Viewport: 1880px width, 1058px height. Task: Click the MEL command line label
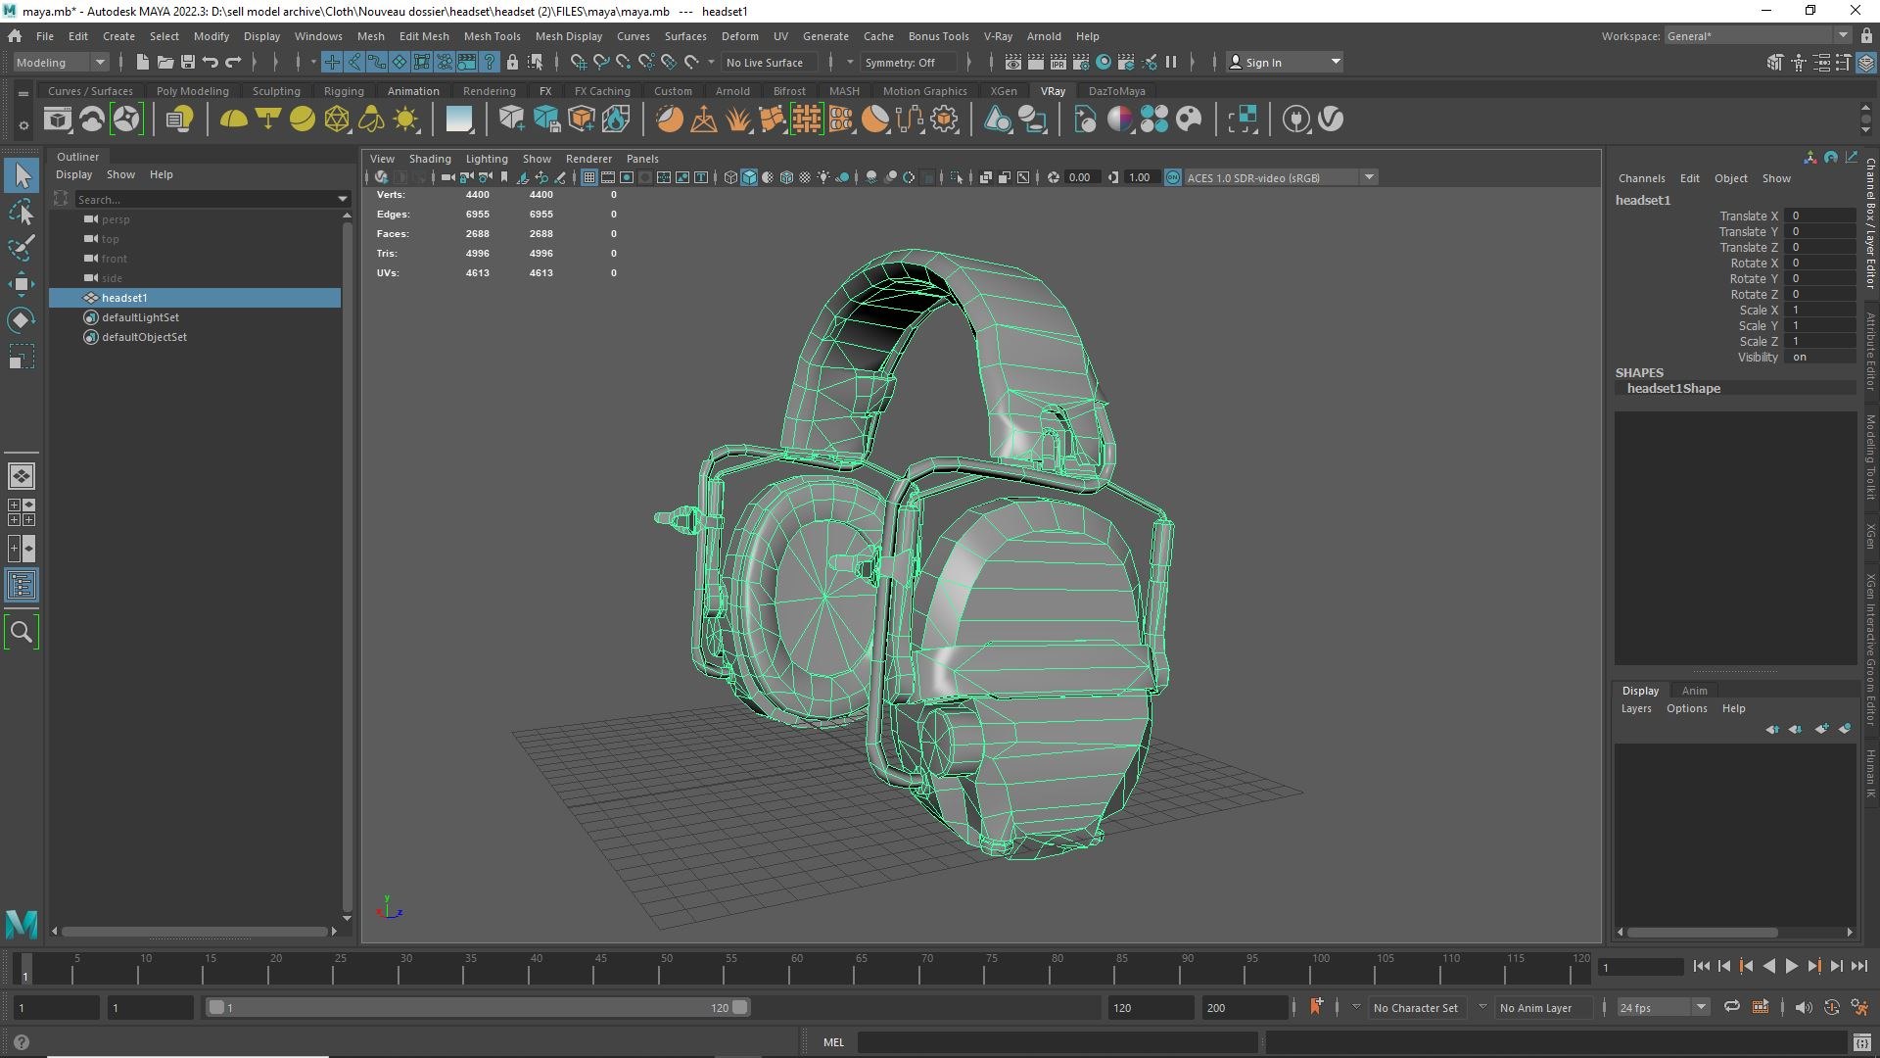pos(833,1042)
